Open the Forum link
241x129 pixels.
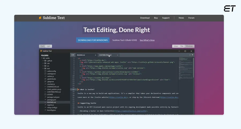point(191,18)
